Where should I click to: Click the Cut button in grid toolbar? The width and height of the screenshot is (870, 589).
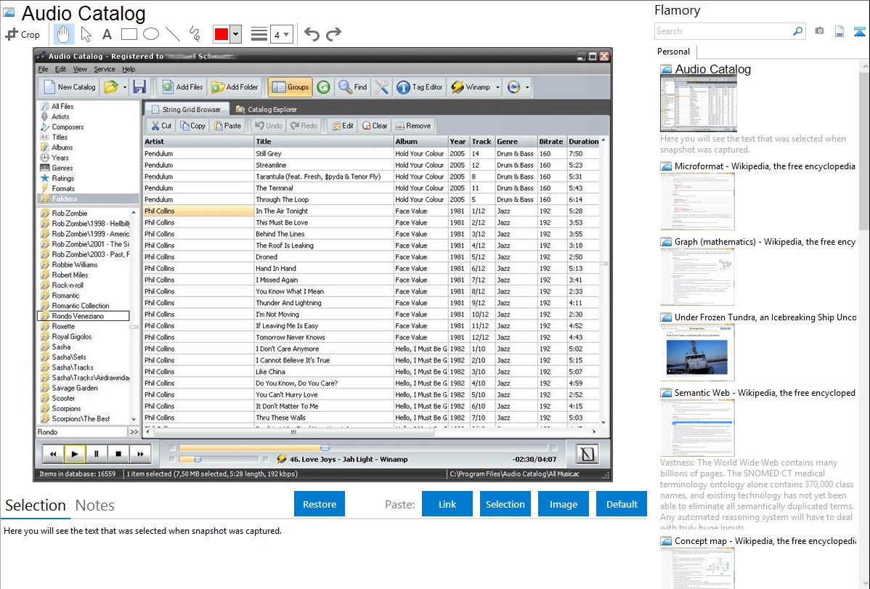coord(161,126)
